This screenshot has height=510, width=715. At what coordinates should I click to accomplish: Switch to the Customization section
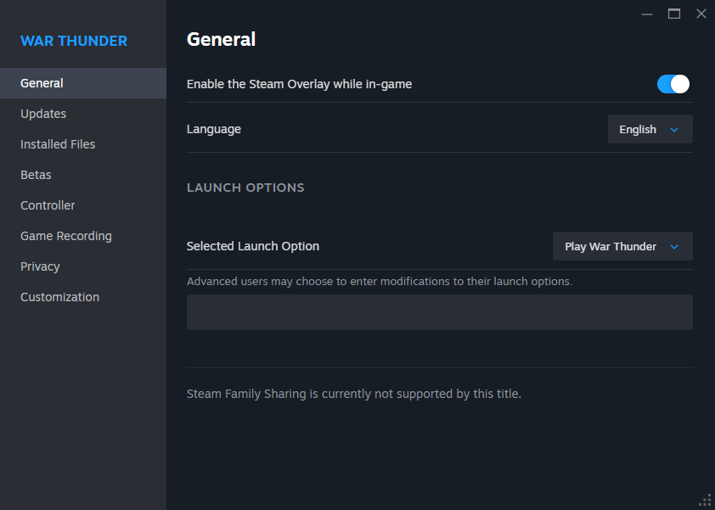coord(59,297)
